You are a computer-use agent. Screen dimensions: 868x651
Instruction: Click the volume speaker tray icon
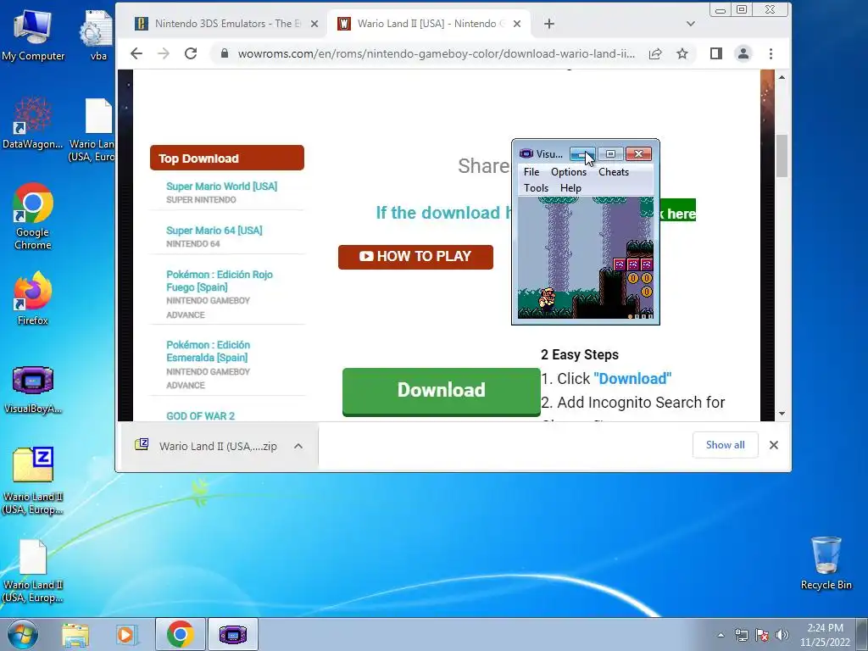pos(782,635)
